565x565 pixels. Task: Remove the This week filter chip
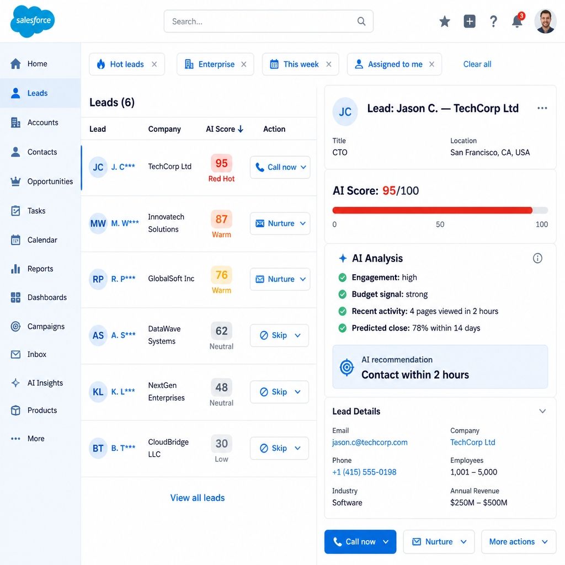(329, 64)
